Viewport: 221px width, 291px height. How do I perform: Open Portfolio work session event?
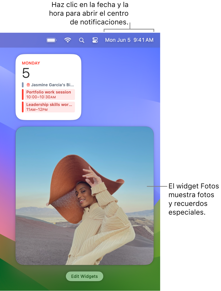tap(49, 94)
